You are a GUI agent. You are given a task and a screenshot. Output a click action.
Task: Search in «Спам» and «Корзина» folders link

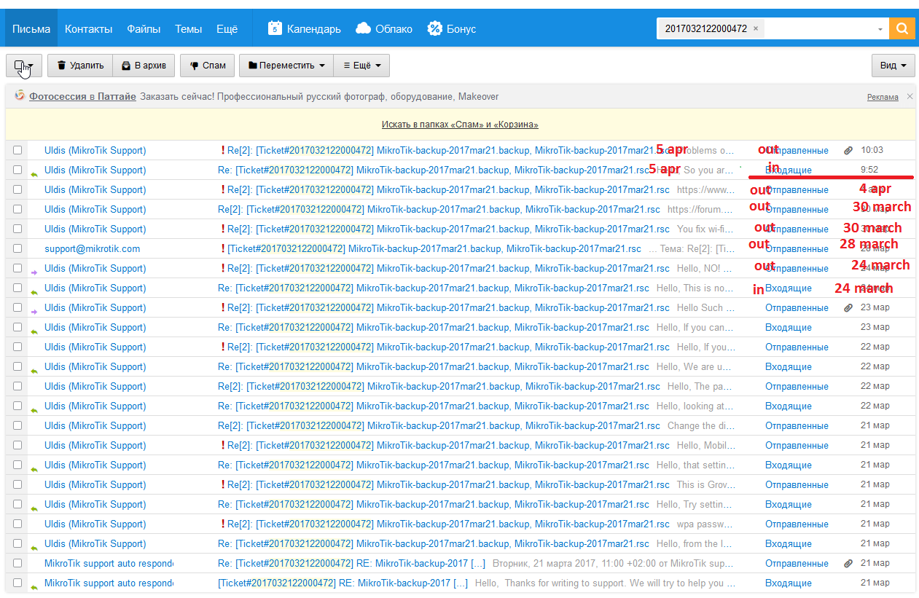460,125
